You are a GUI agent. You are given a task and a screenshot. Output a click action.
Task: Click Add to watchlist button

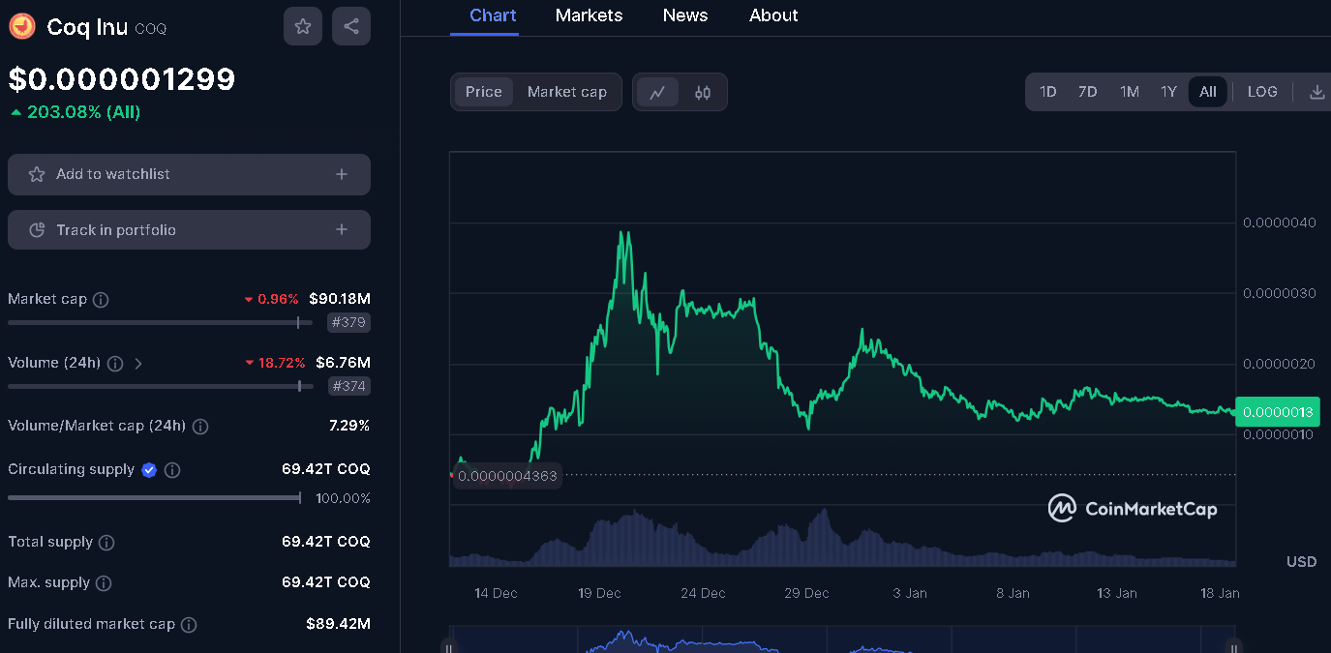[189, 174]
